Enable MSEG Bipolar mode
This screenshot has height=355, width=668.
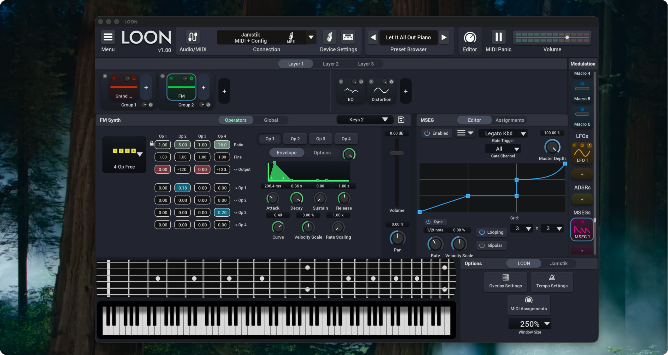click(x=491, y=245)
